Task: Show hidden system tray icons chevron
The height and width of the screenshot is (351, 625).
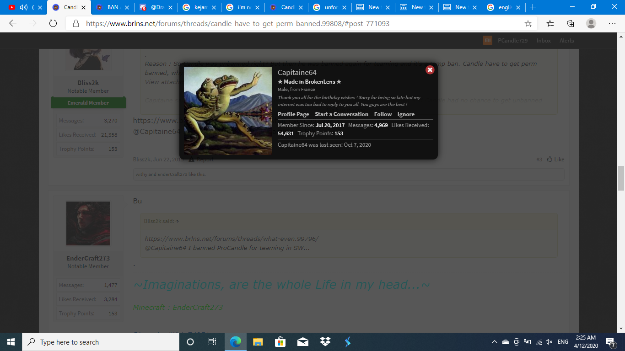Action: coord(494,342)
